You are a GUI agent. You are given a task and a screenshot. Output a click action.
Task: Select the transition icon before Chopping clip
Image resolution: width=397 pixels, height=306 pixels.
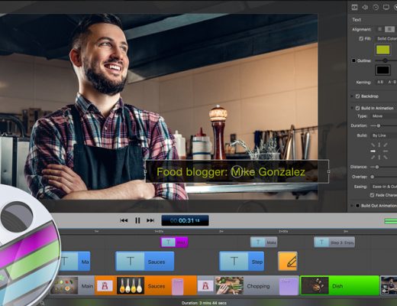205,286
